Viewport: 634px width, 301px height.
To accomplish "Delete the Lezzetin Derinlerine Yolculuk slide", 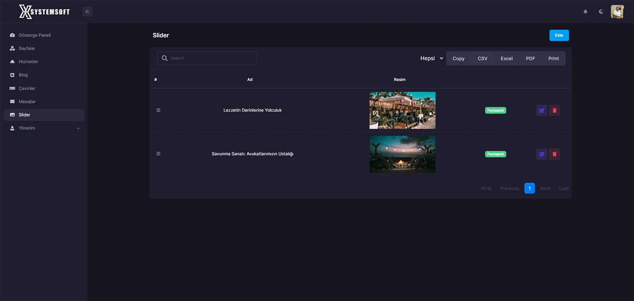I will 555,111.
